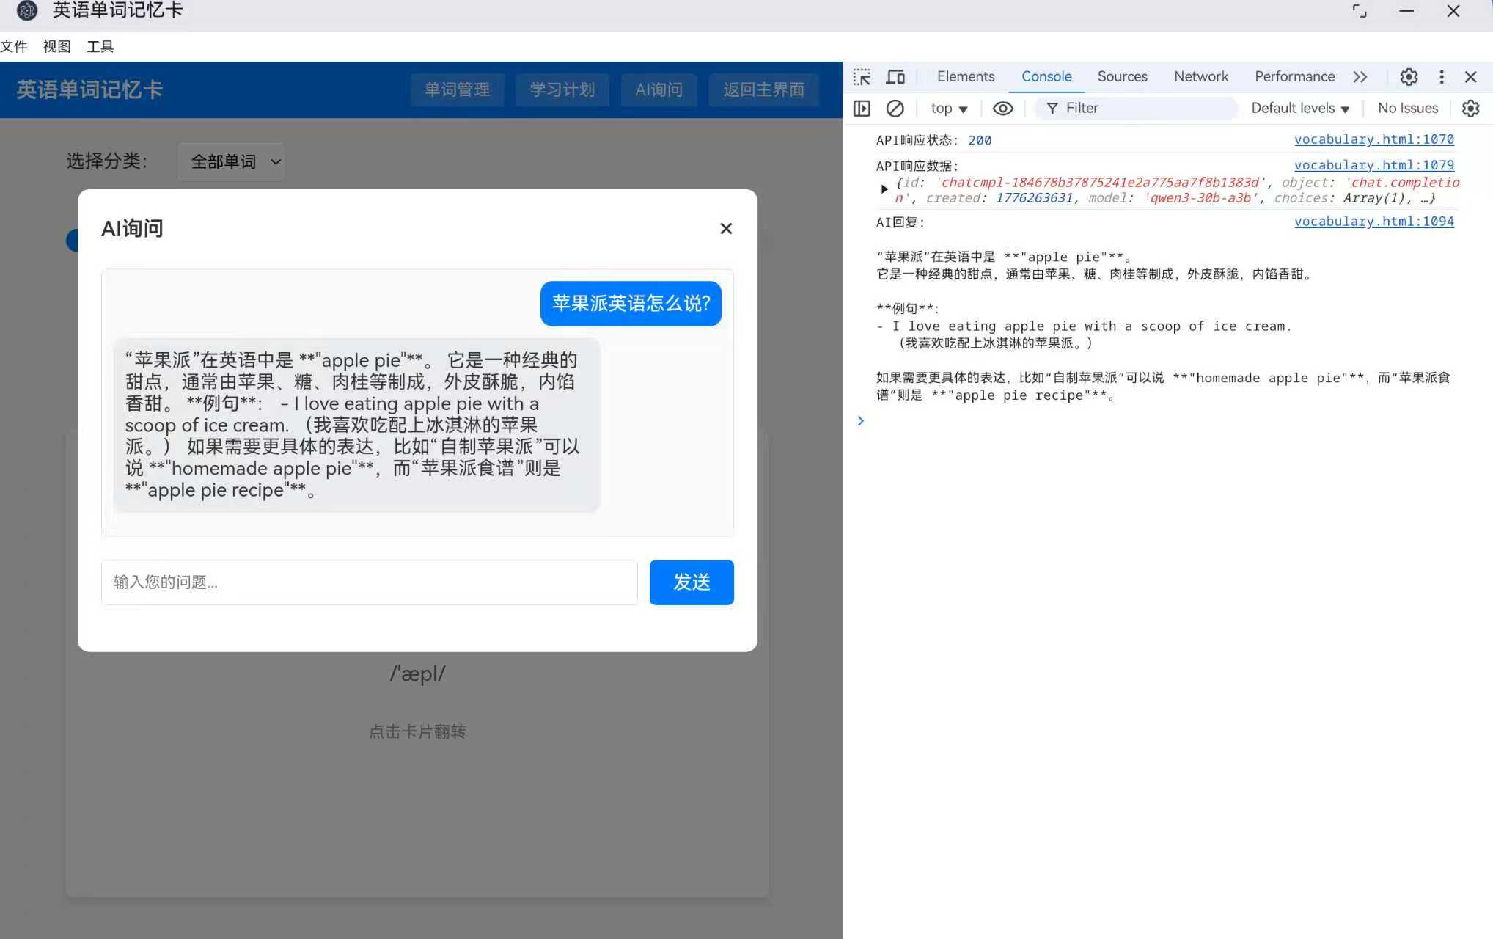Screen dimensions: 1493x939
Task: Open the console settings gear icon
Action: click(x=1470, y=108)
